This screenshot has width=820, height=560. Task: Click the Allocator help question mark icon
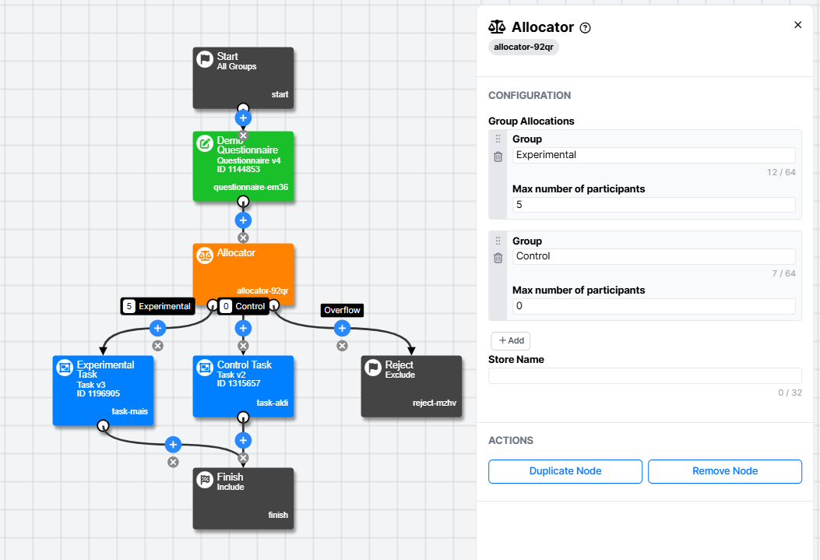pyautogui.click(x=585, y=28)
